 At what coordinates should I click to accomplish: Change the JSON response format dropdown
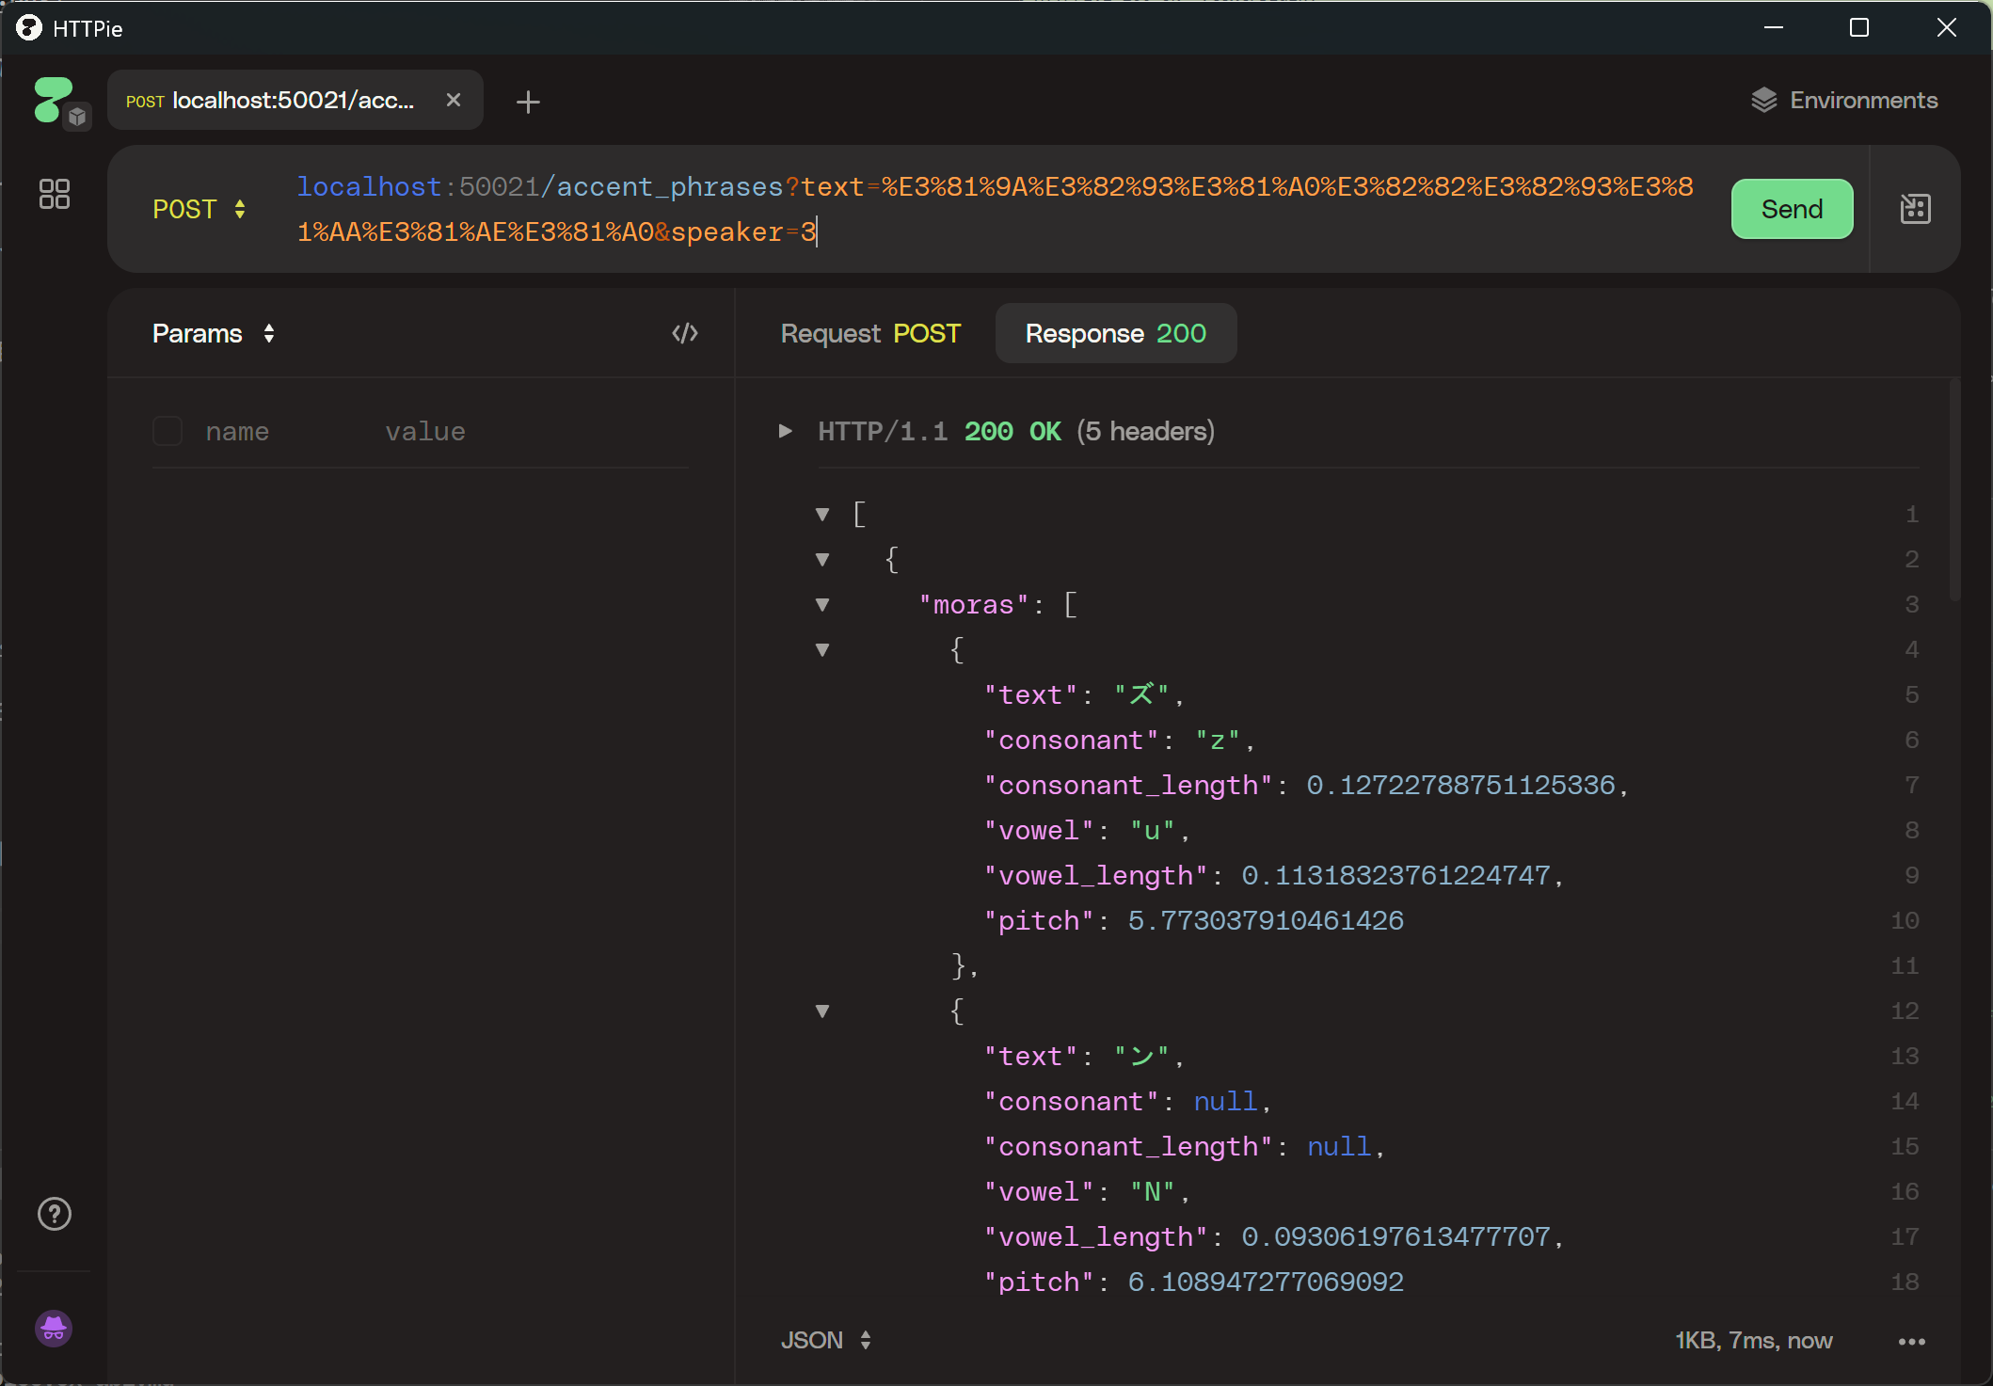(x=825, y=1340)
